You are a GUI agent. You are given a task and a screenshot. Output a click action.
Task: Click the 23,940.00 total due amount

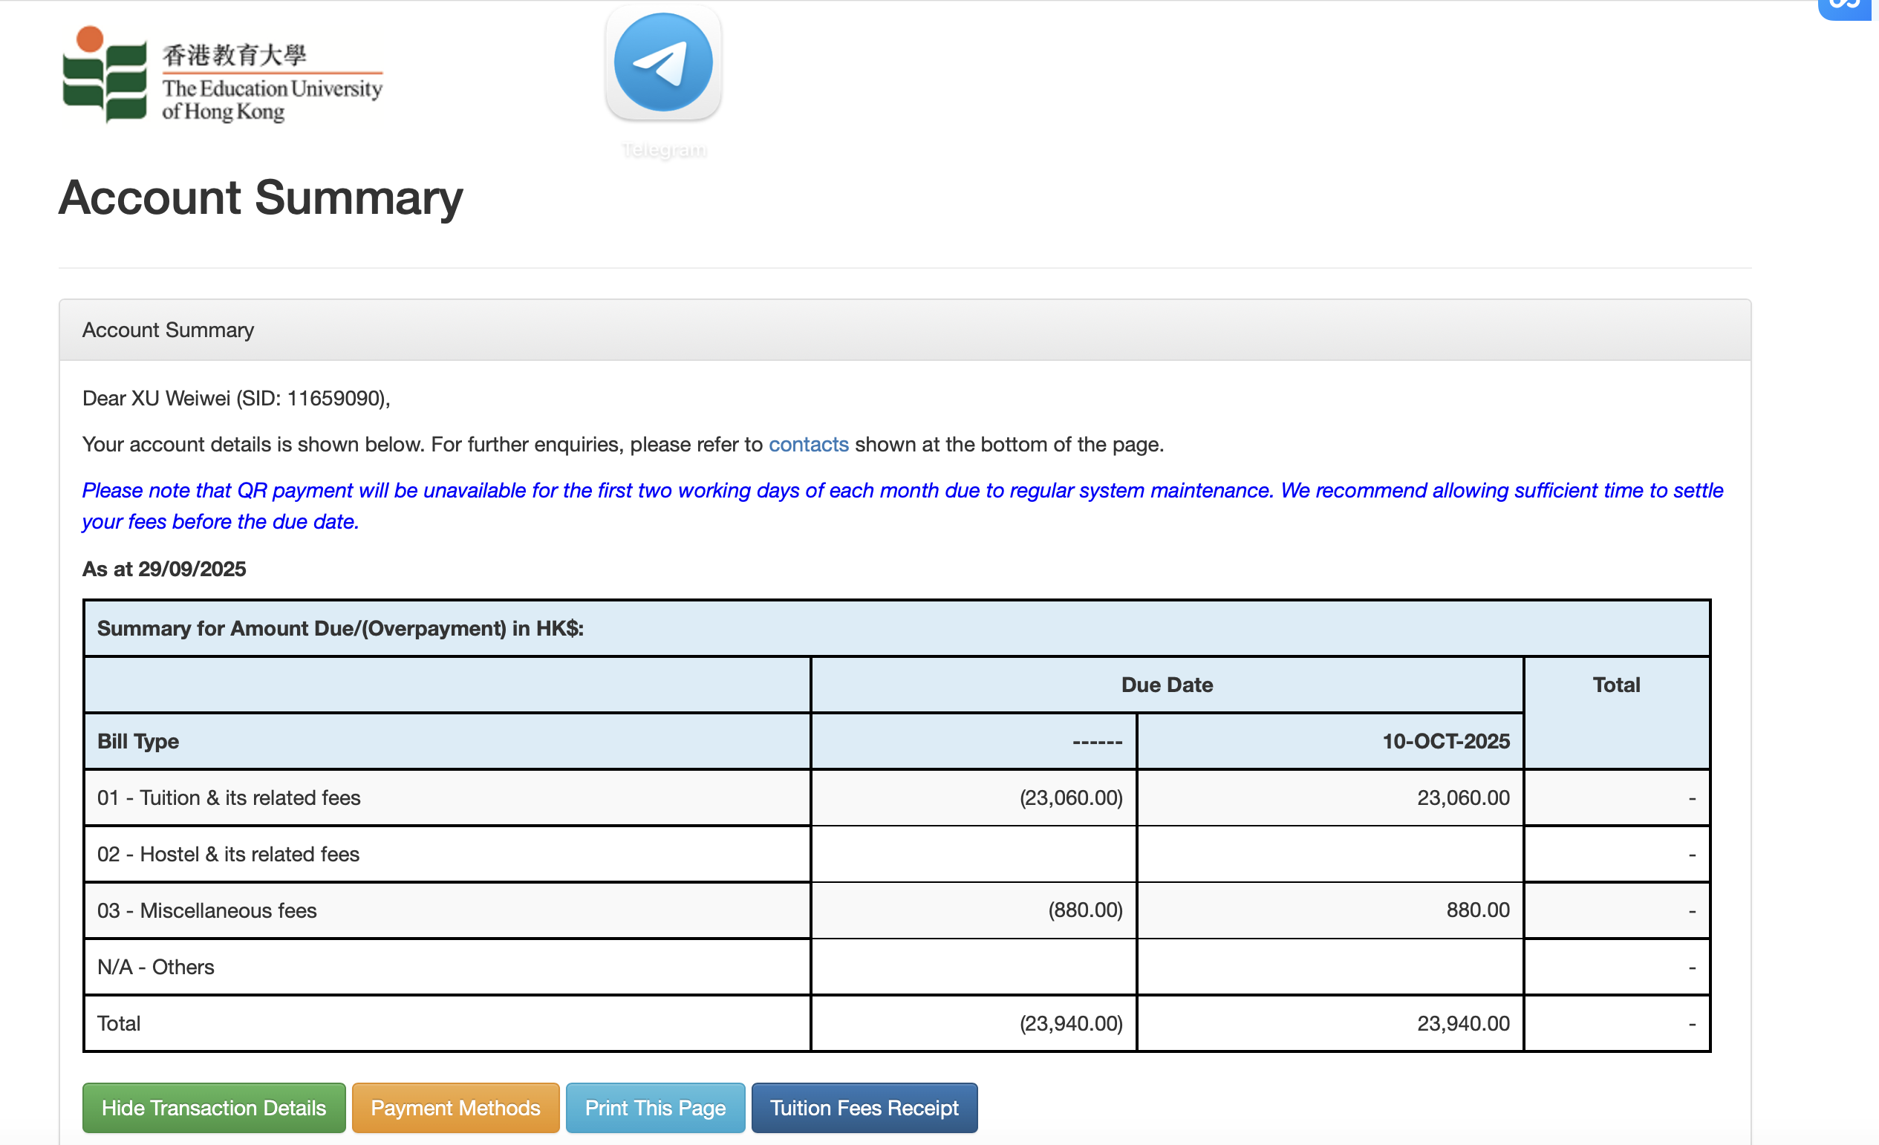(x=1462, y=1023)
